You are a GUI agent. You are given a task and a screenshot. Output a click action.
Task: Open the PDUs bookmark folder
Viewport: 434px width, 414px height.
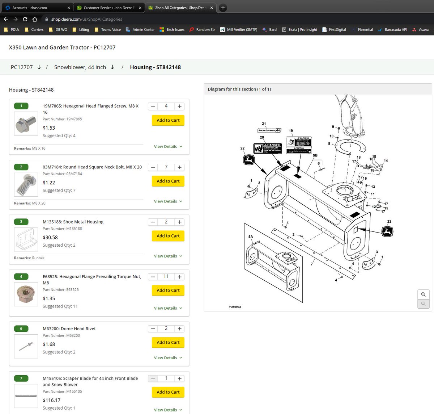(12, 30)
